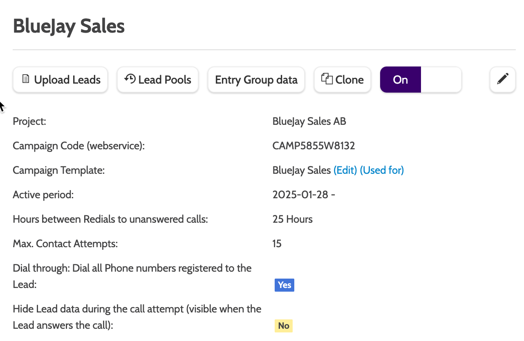Click the active period date 2025-01-28

(300, 195)
